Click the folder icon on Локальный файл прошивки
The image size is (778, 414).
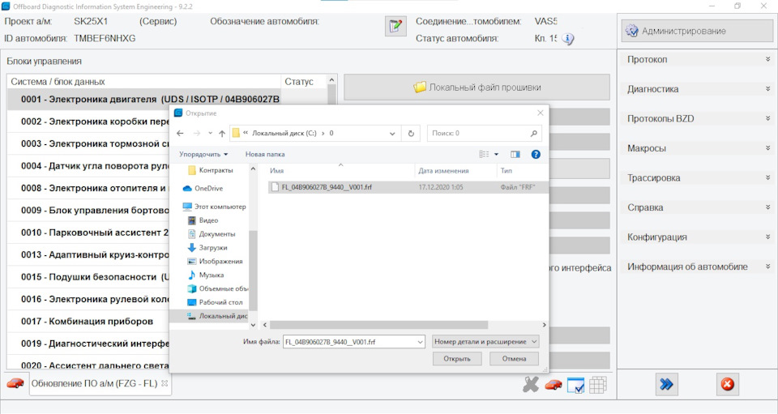tap(420, 87)
